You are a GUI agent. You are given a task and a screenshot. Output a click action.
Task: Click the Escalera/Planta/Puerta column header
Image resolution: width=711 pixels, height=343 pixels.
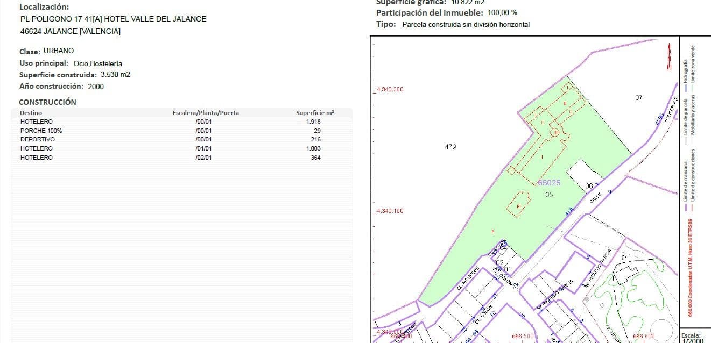[x=205, y=113]
